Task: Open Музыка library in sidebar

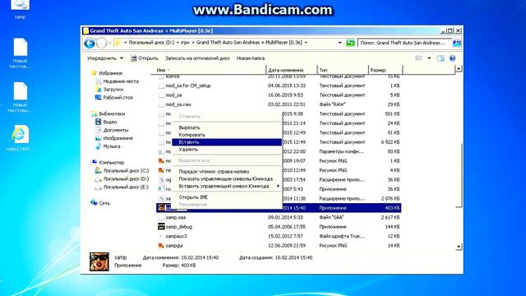Action: (108, 146)
